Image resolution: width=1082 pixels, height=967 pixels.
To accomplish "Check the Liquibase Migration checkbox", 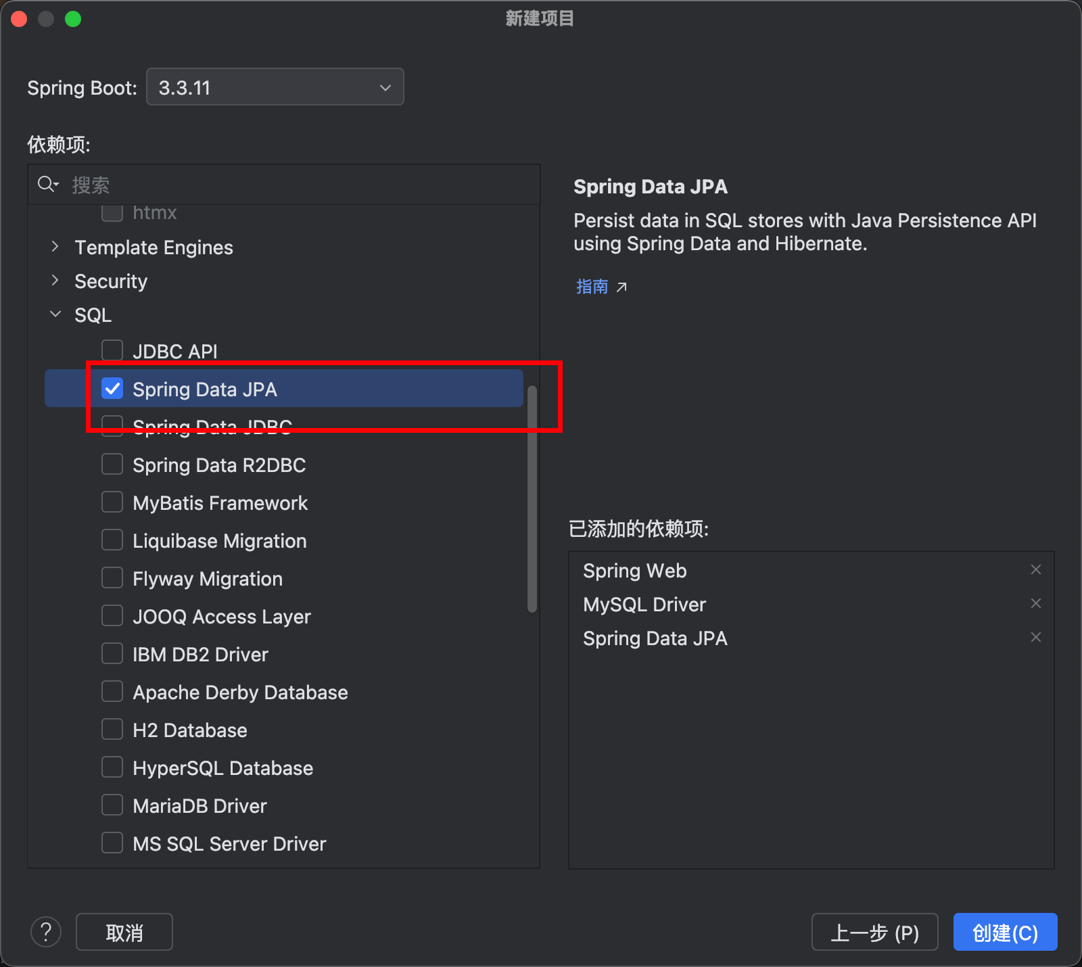I will click(112, 540).
